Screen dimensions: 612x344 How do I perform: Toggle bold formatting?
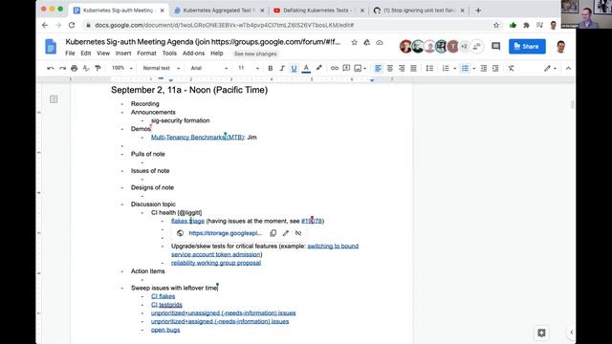pos(270,68)
